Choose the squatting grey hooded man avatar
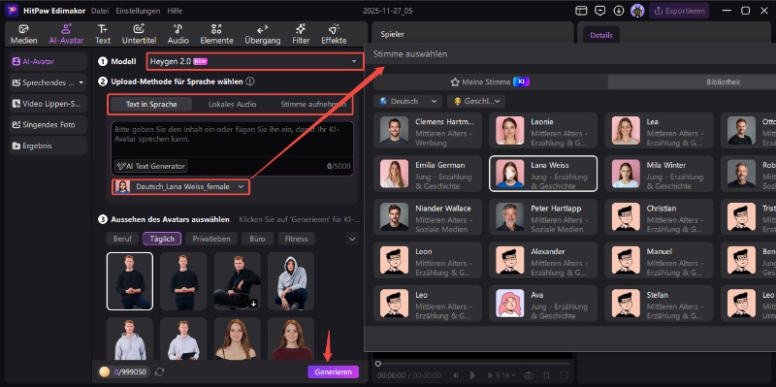The image size is (776, 387). point(291,281)
